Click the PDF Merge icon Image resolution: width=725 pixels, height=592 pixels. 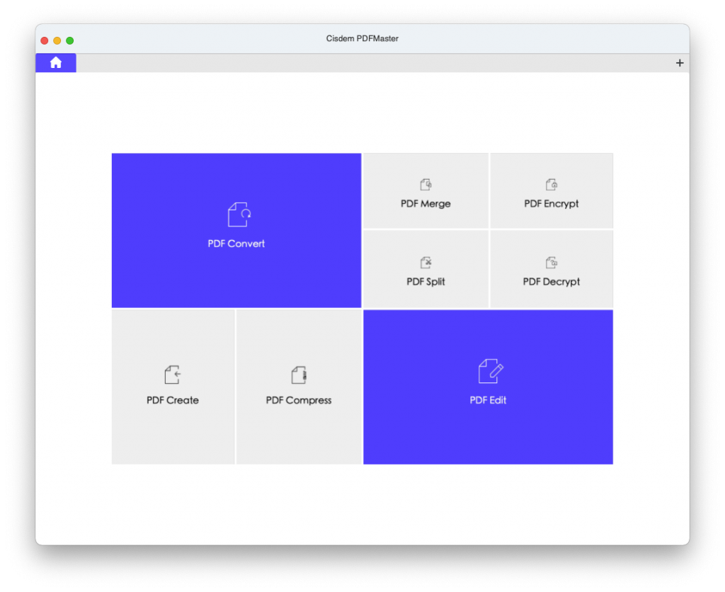pyautogui.click(x=426, y=185)
